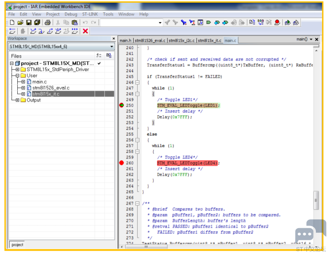Click the Toggle Bookmark green tag icon
The height and width of the screenshot is (256, 330).
pyautogui.click(x=208, y=23)
